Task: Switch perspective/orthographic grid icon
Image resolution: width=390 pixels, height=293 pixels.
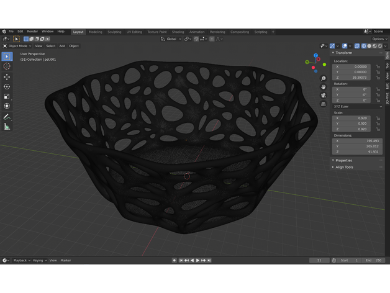Action: point(323,104)
